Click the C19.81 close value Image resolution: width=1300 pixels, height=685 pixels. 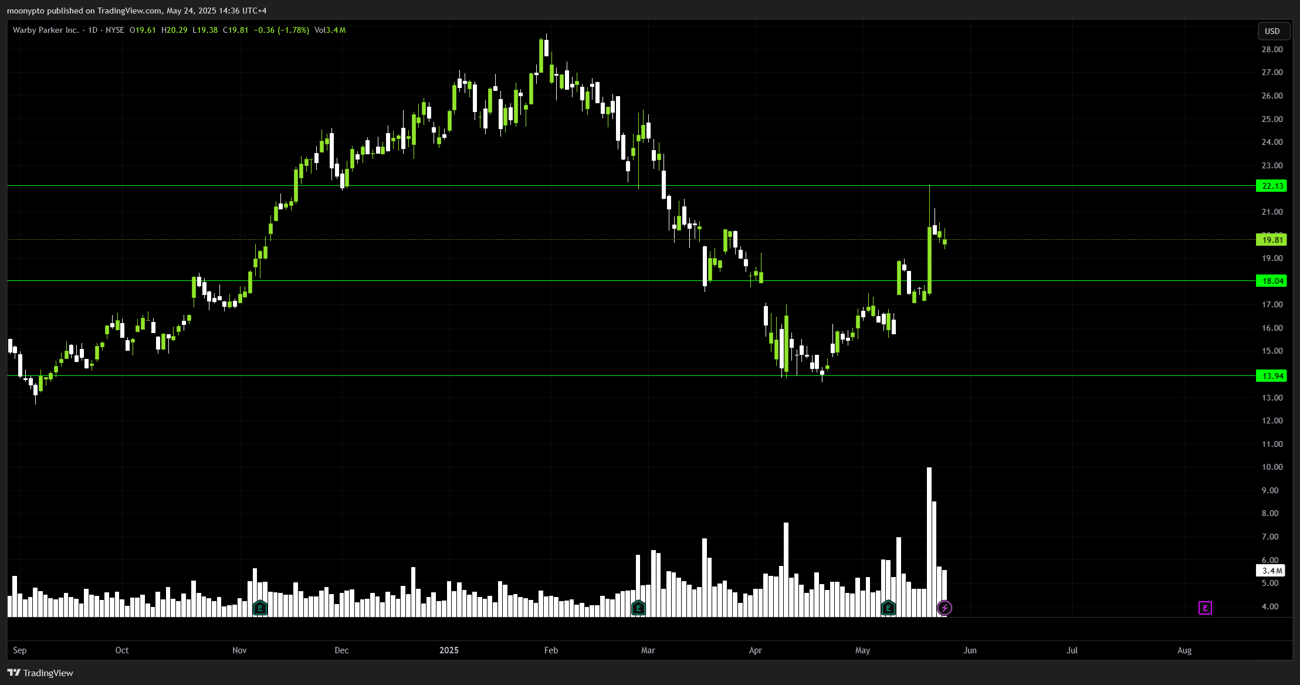click(236, 30)
